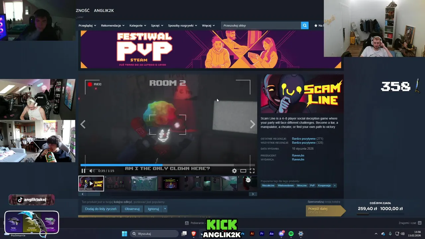Open Adobe Illustrator from the taskbar
The width and height of the screenshot is (425, 239).
pos(252,234)
